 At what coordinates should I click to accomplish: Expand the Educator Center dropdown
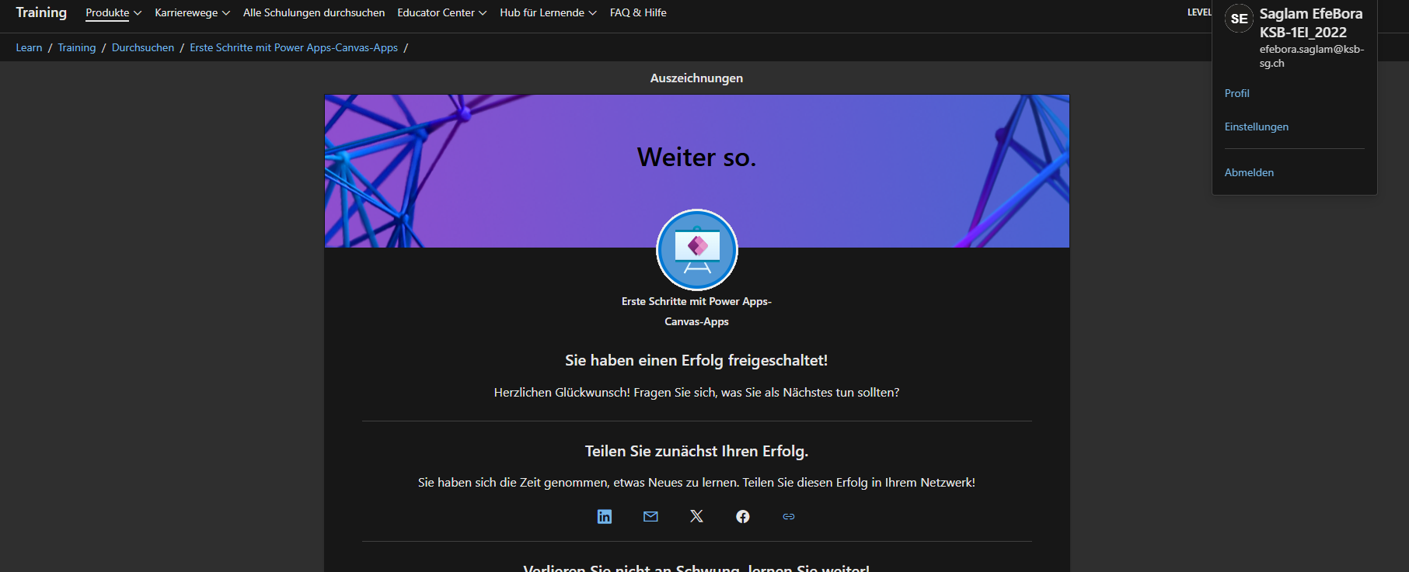click(441, 13)
